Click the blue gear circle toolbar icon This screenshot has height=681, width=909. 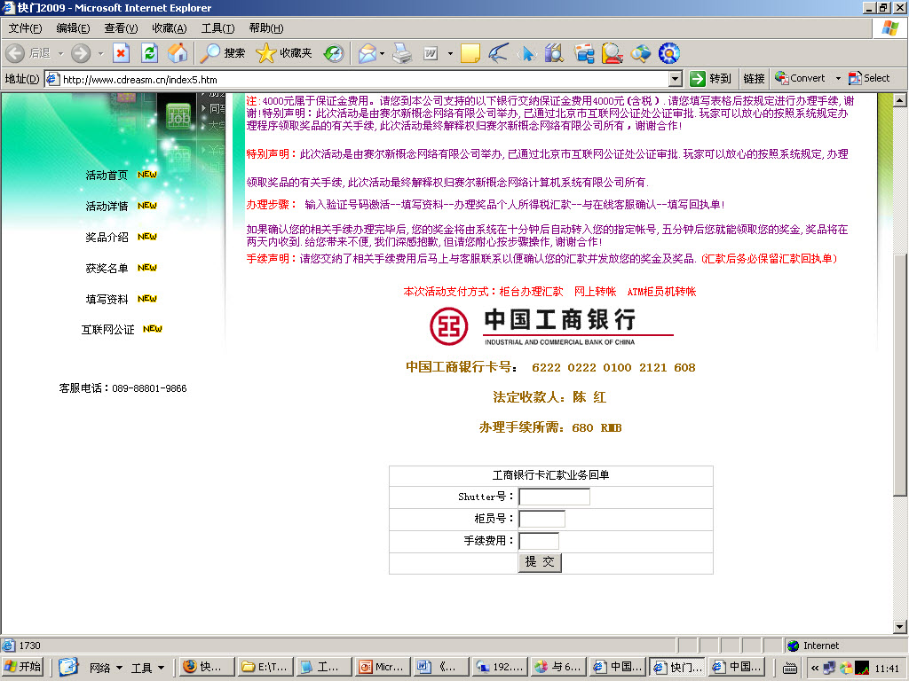point(669,53)
